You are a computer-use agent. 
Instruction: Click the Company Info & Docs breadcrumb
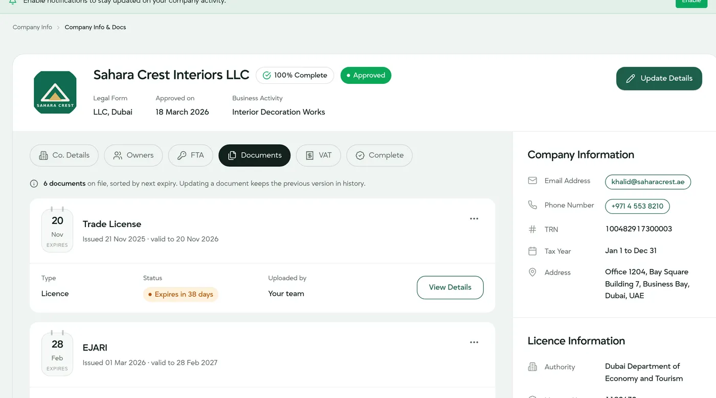coord(95,27)
